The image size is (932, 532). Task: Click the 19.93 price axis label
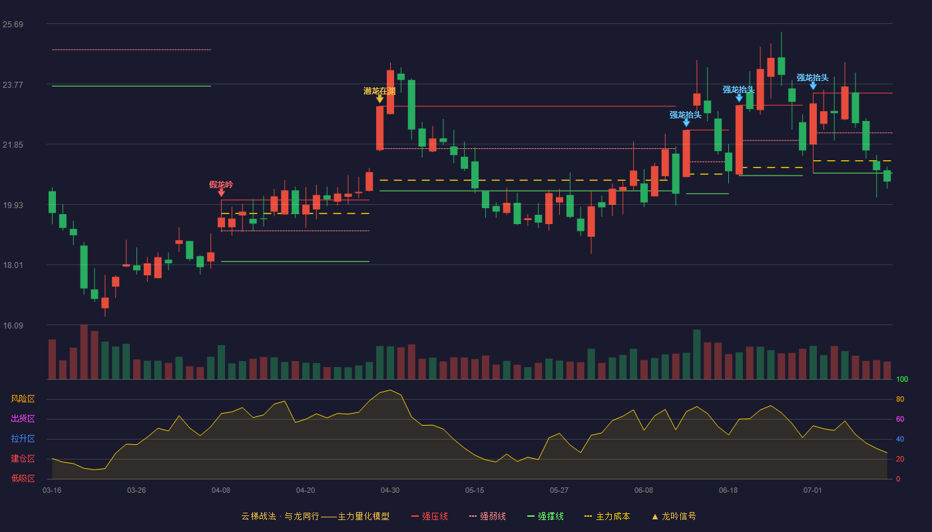[13, 205]
